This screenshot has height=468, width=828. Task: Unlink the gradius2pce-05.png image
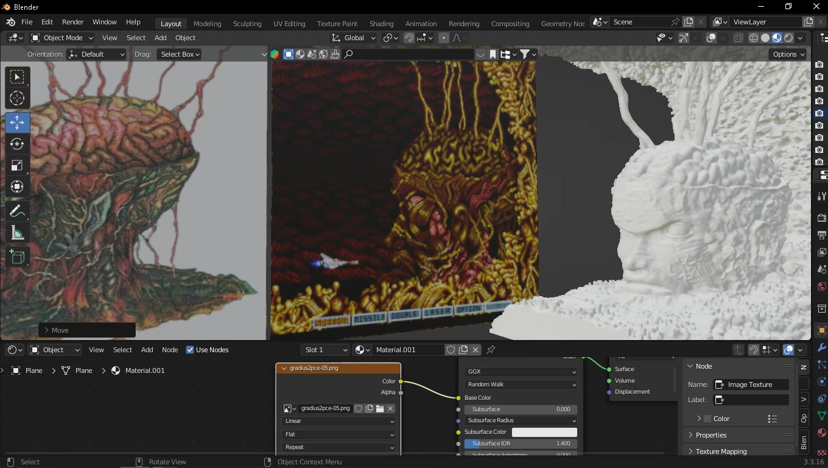(391, 408)
